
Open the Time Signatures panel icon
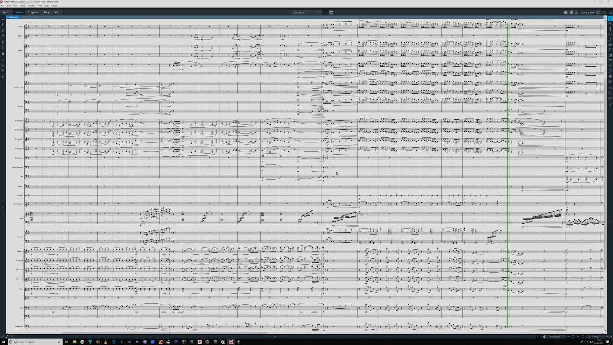(610, 29)
